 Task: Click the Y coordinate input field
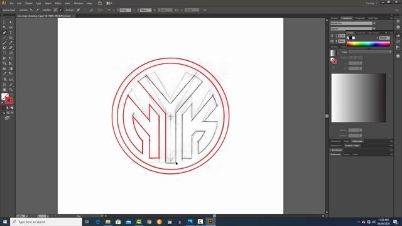pyautogui.click(x=146, y=10)
